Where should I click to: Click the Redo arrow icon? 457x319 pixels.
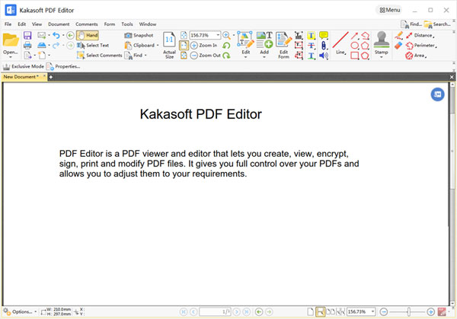(x=56, y=46)
